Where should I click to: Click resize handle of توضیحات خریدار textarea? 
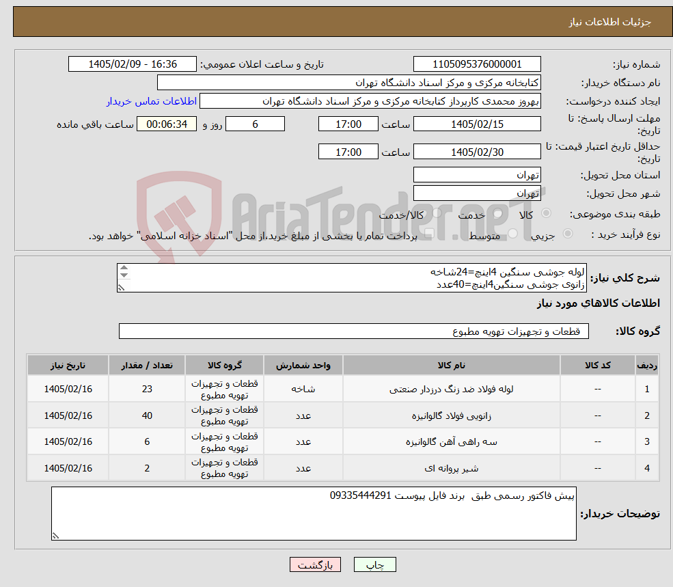(x=55, y=536)
